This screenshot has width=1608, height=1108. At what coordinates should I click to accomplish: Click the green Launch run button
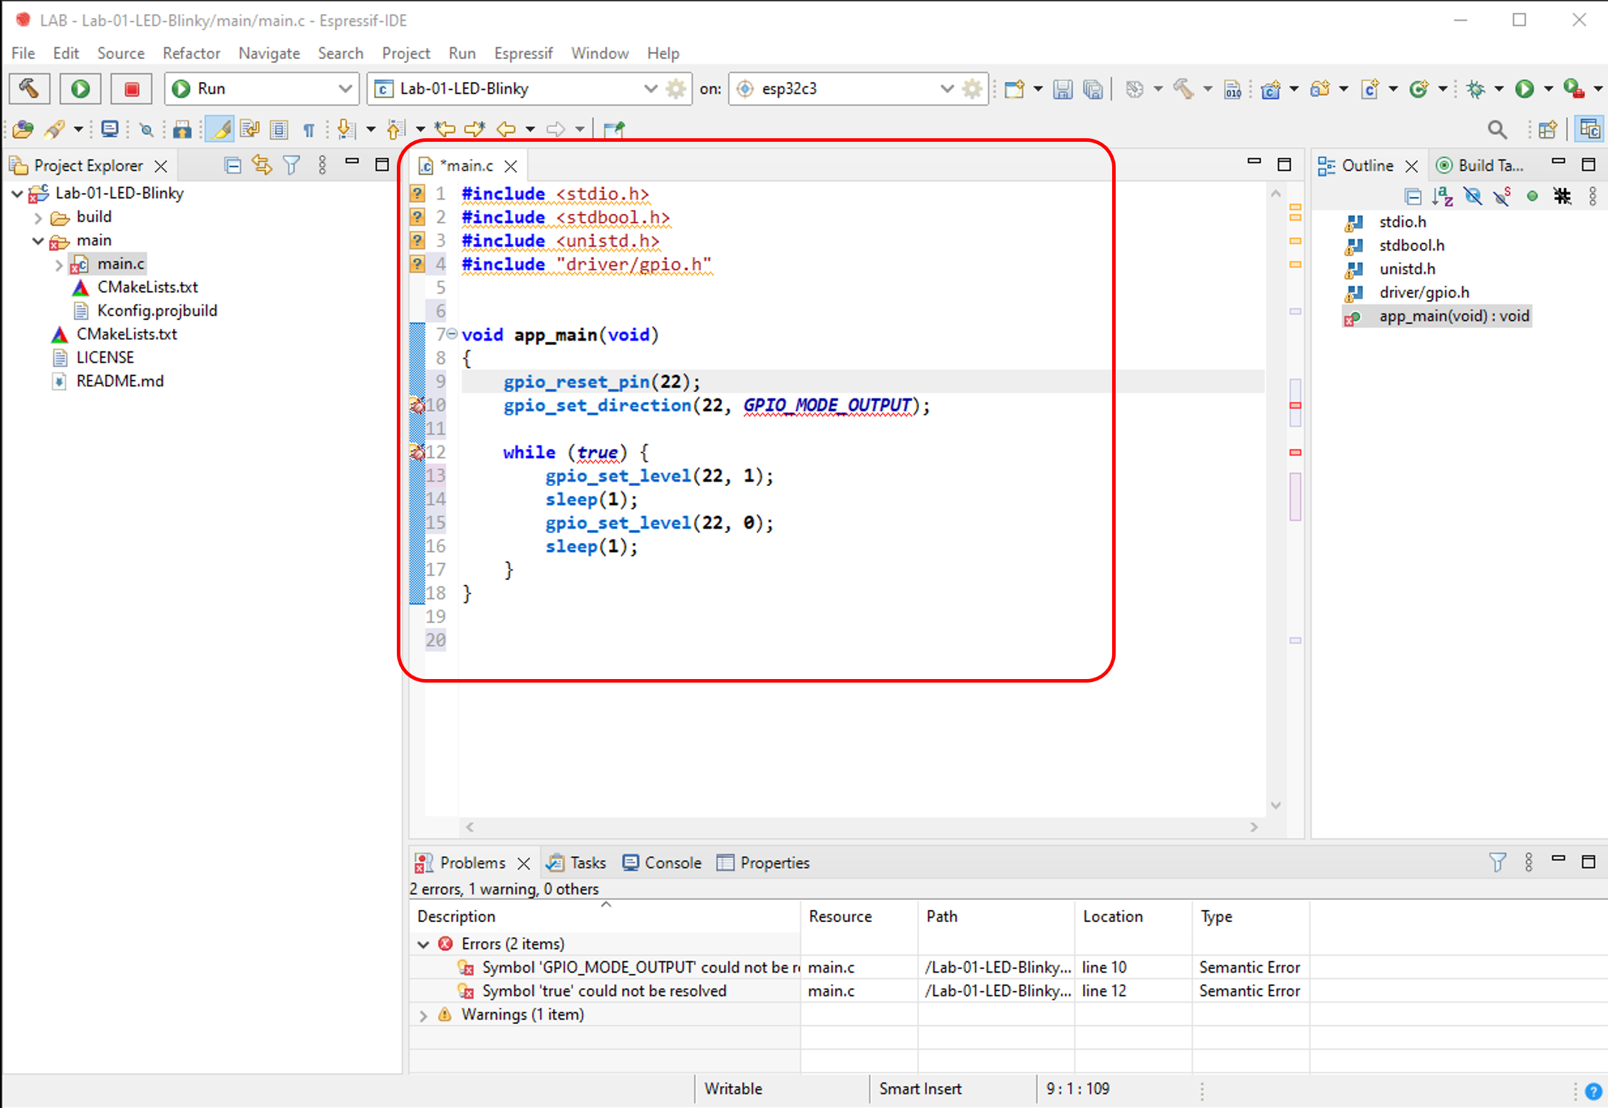[x=80, y=88]
